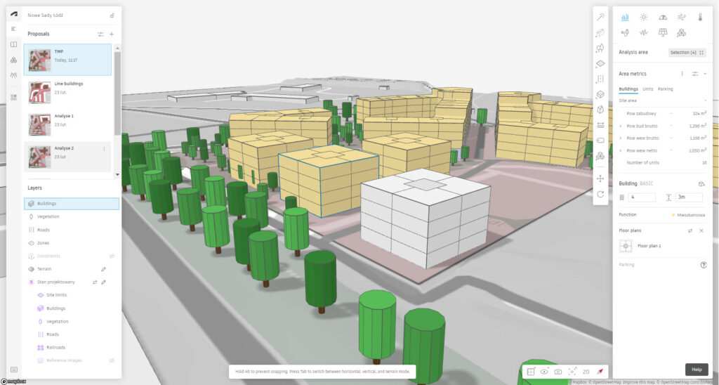Select the Microclimate thermometer icon

click(x=700, y=17)
